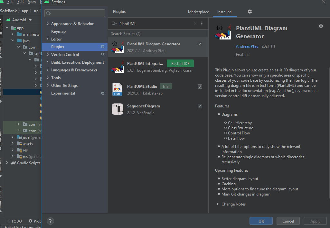
Task: Enable the PlantUML Studio plugin checkbox
Action: (200, 86)
